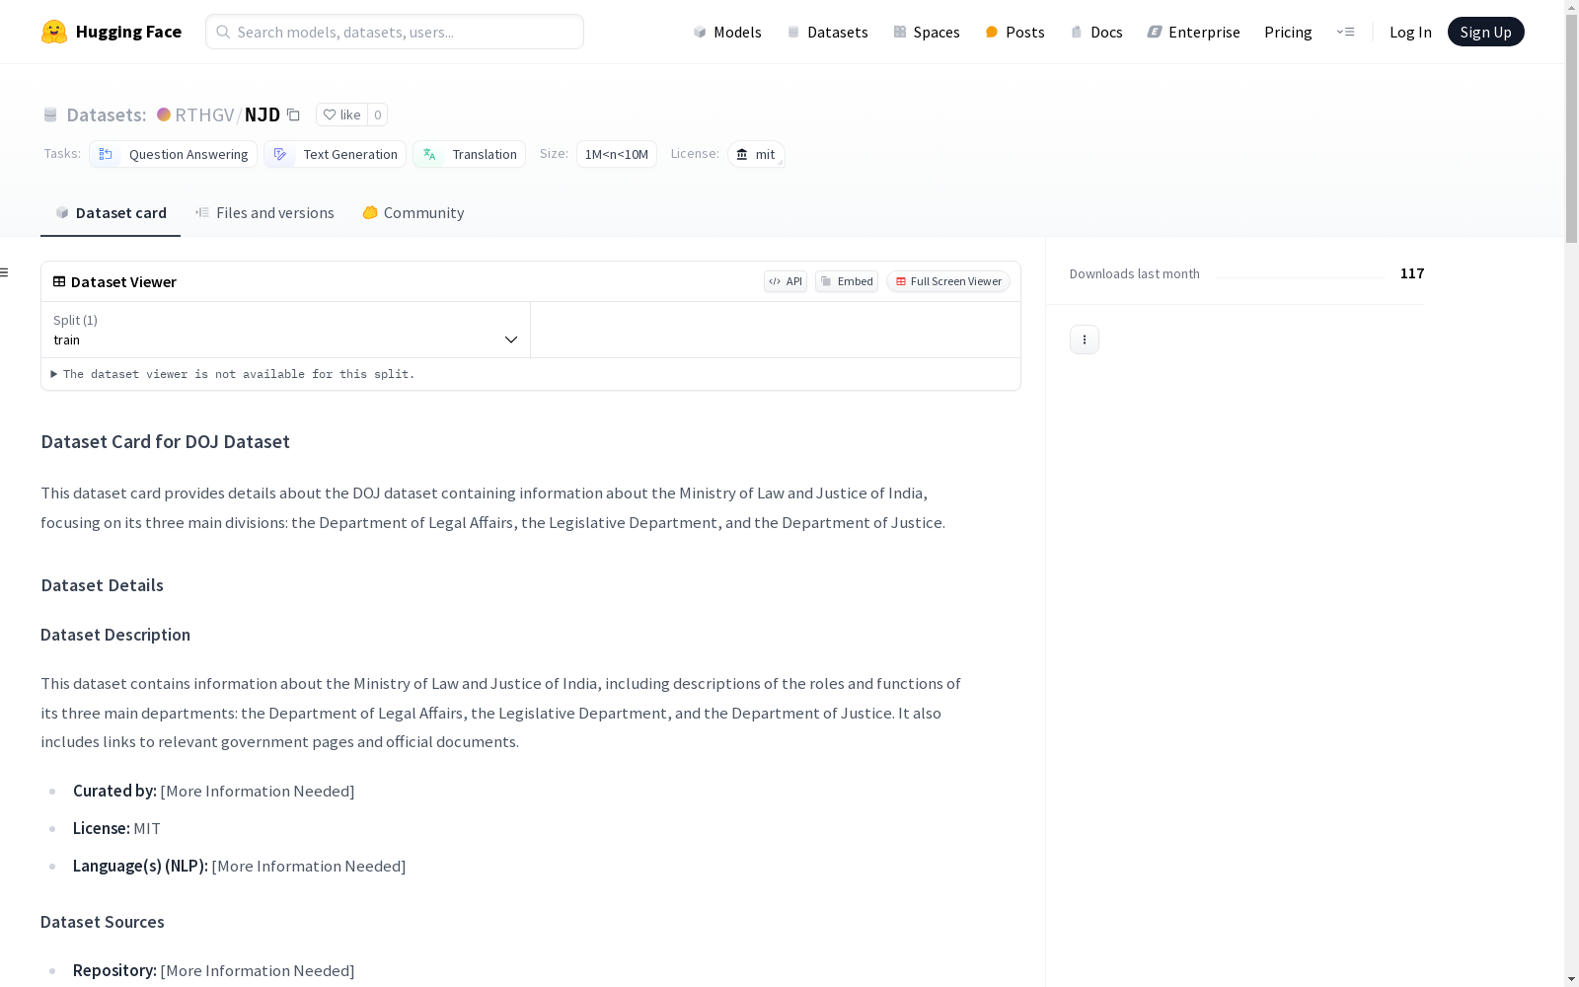Go to Datasets in top navigation
Image resolution: width=1579 pixels, height=987 pixels.
click(827, 32)
